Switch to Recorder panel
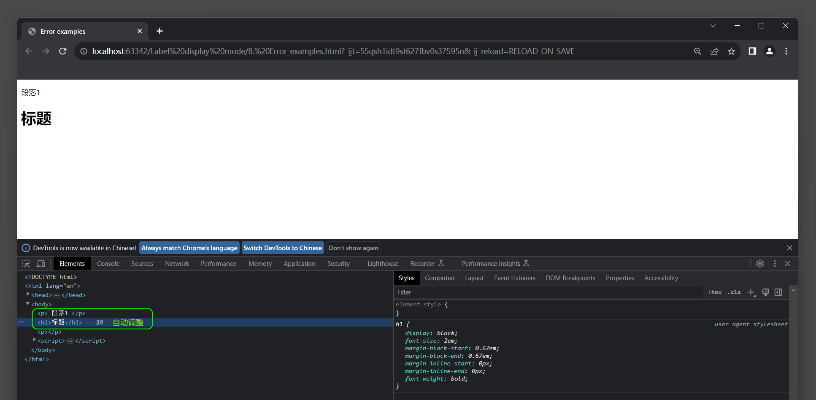The width and height of the screenshot is (816, 400). tap(427, 264)
